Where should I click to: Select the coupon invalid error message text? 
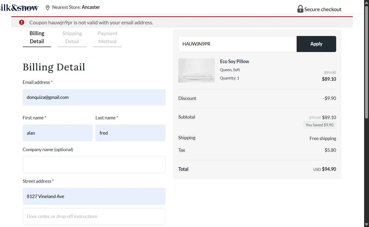coord(91,23)
